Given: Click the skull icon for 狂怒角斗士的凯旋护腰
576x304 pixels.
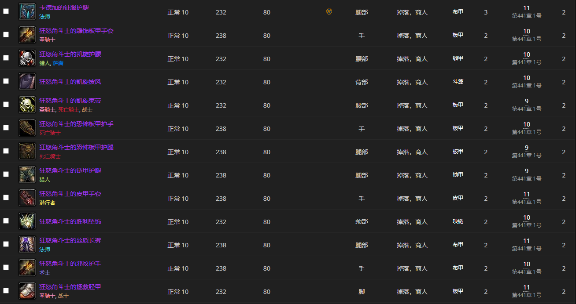Looking at the screenshot, I should (27, 58).
